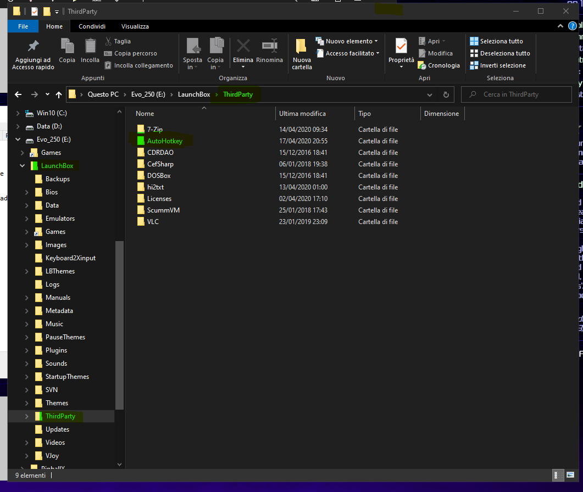Click Questo PC in address bar
583x492 pixels.
pyautogui.click(x=103, y=94)
